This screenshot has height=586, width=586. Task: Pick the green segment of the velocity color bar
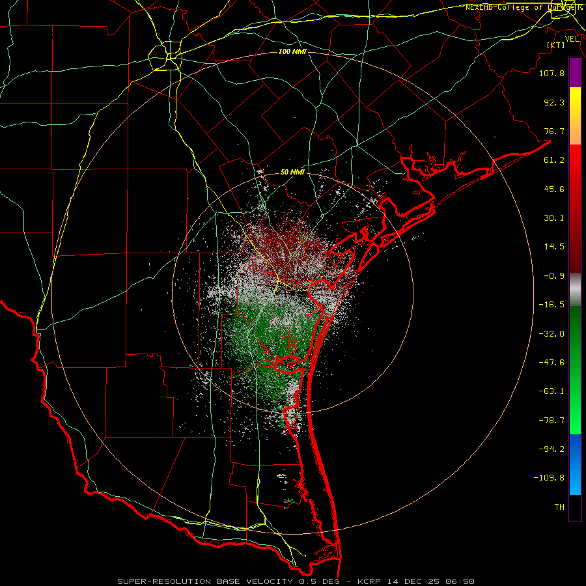pyautogui.click(x=575, y=370)
